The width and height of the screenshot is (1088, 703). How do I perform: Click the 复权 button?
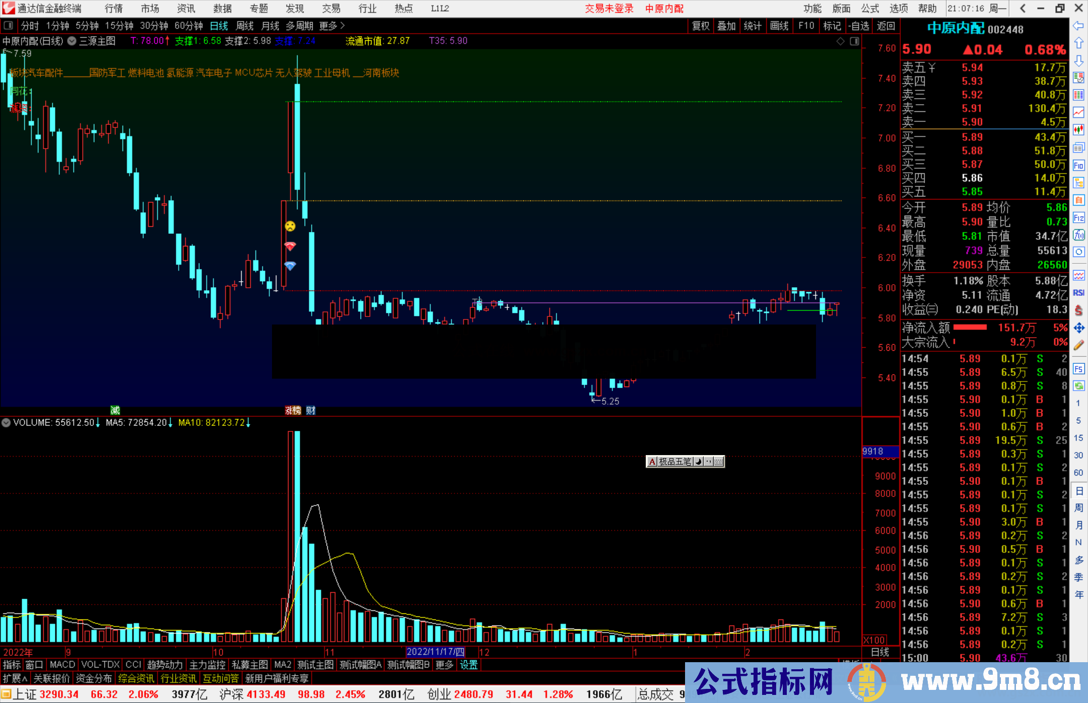(x=700, y=26)
